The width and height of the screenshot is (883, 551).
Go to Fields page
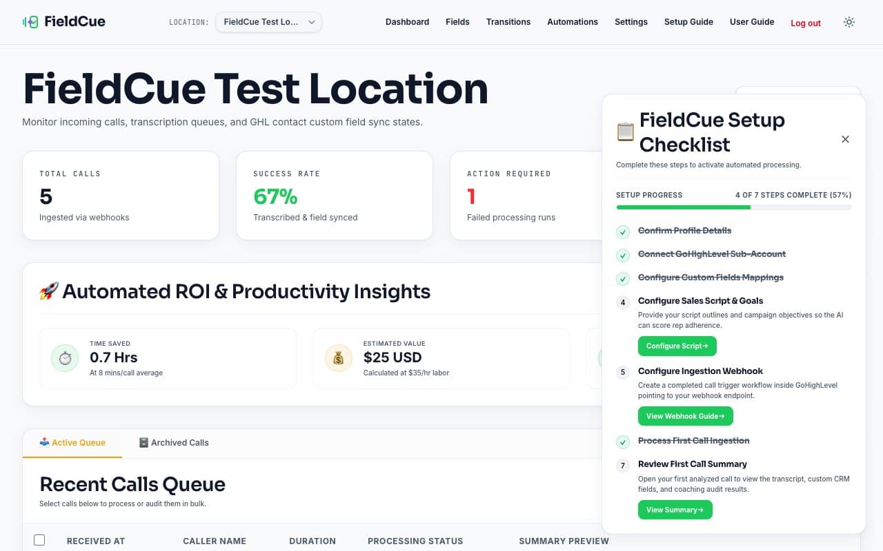(457, 22)
